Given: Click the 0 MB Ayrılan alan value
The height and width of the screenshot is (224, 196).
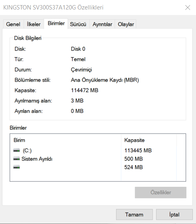Looking at the screenshot, I should [x=77, y=111].
